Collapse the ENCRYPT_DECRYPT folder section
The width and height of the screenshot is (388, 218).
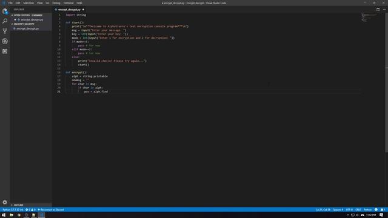pyautogui.click(x=31, y=24)
